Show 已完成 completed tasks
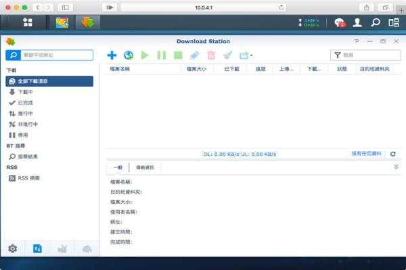 coord(49,103)
